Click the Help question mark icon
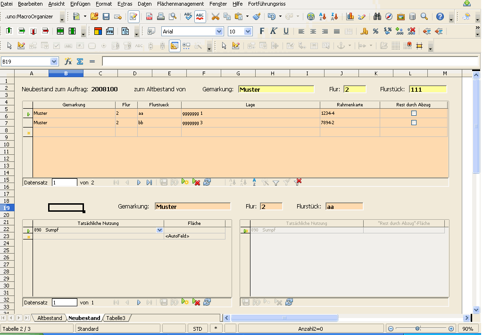This screenshot has width=483, height=335. tap(440, 16)
